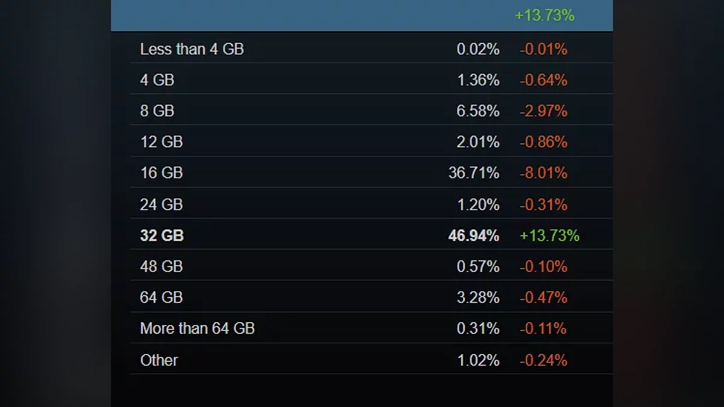Select the "More than 64 GB" label

pos(197,329)
